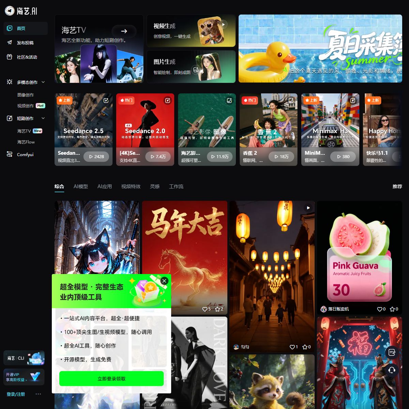
Task: Click the Comfyui workflow icon
Action: pyautogui.click(x=10, y=154)
